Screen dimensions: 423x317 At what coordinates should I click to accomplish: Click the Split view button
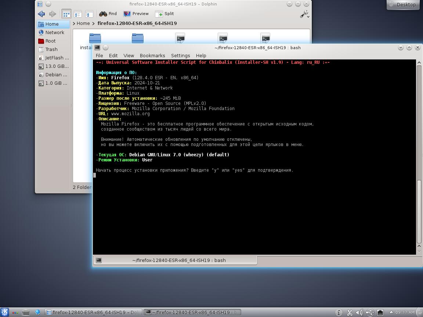click(x=164, y=14)
